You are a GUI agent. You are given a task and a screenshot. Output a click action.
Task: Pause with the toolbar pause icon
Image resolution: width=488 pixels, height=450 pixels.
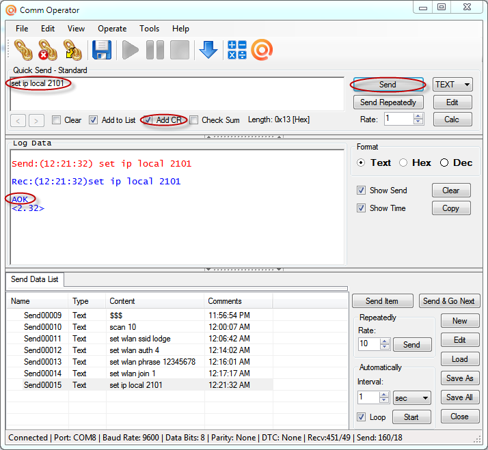[155, 50]
